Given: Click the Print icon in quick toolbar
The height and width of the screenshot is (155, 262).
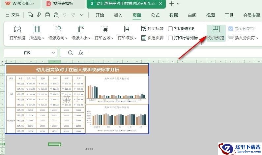Looking at the screenshot, I should [x=47, y=15].
